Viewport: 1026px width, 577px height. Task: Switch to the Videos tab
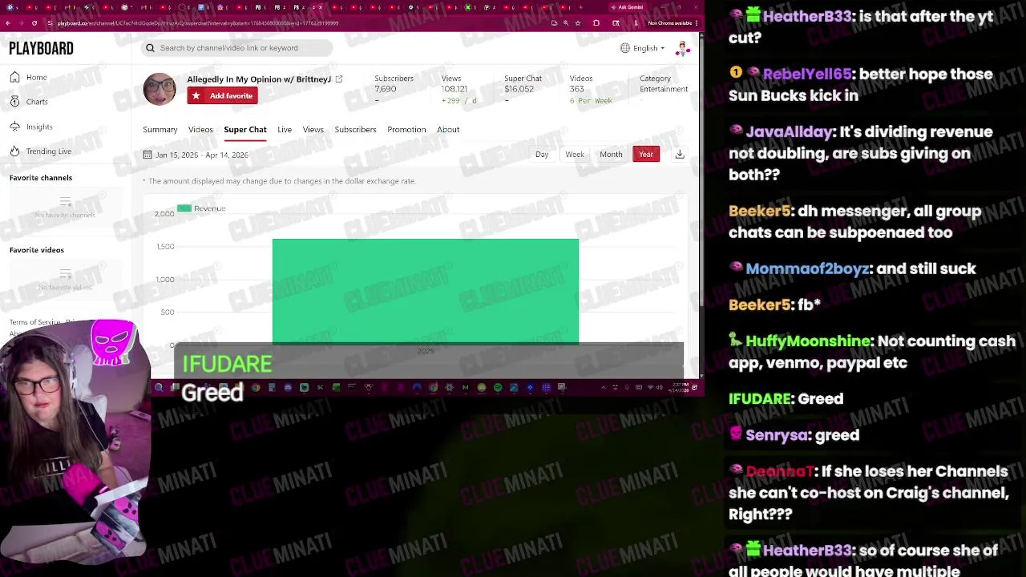(x=200, y=130)
